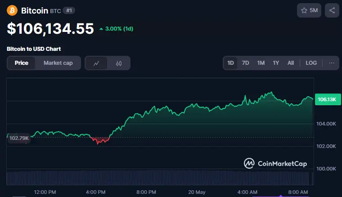The width and height of the screenshot is (342, 197).
Task: Choose the 1M time range
Action: (261, 63)
